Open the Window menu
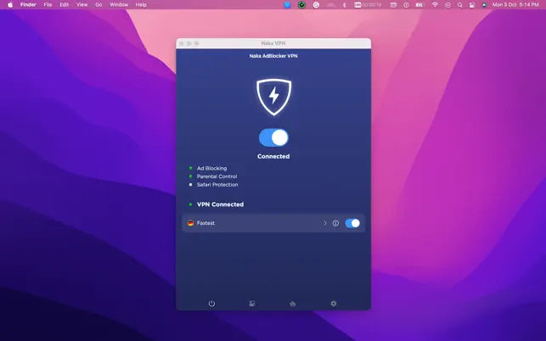546x341 pixels. (119, 5)
